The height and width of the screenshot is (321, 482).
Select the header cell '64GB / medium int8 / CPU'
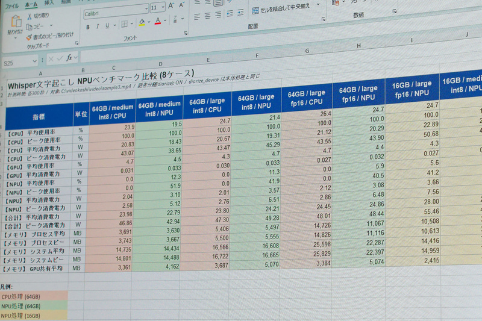click(113, 112)
